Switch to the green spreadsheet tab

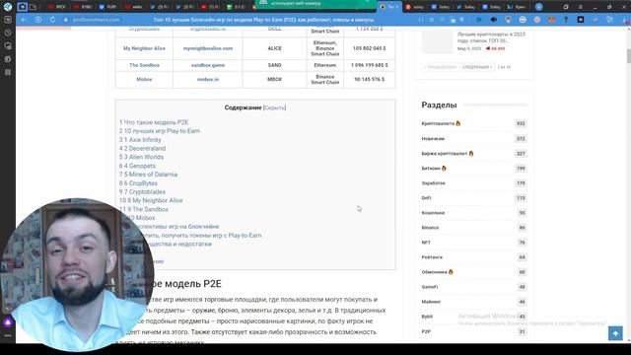(x=237, y=7)
